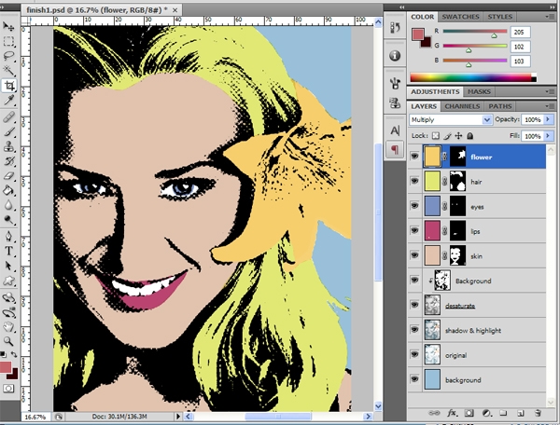Select the Crop tool
This screenshot has width=560, height=425.
click(8, 86)
